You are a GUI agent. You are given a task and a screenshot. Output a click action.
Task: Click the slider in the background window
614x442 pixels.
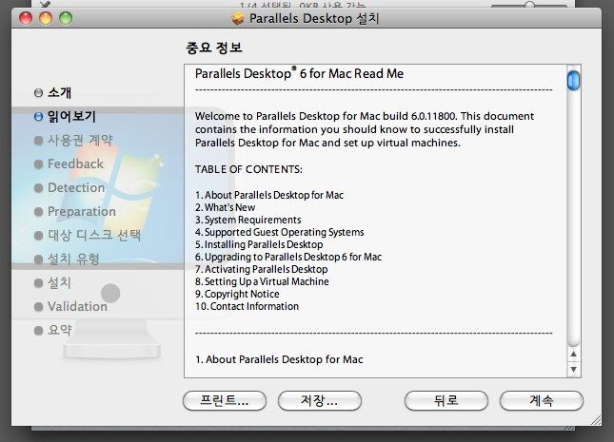tap(529, 5)
